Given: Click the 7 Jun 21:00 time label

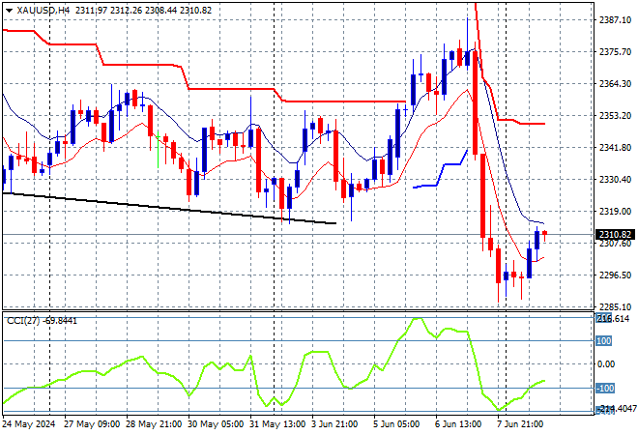Looking at the screenshot, I should pos(520,424).
